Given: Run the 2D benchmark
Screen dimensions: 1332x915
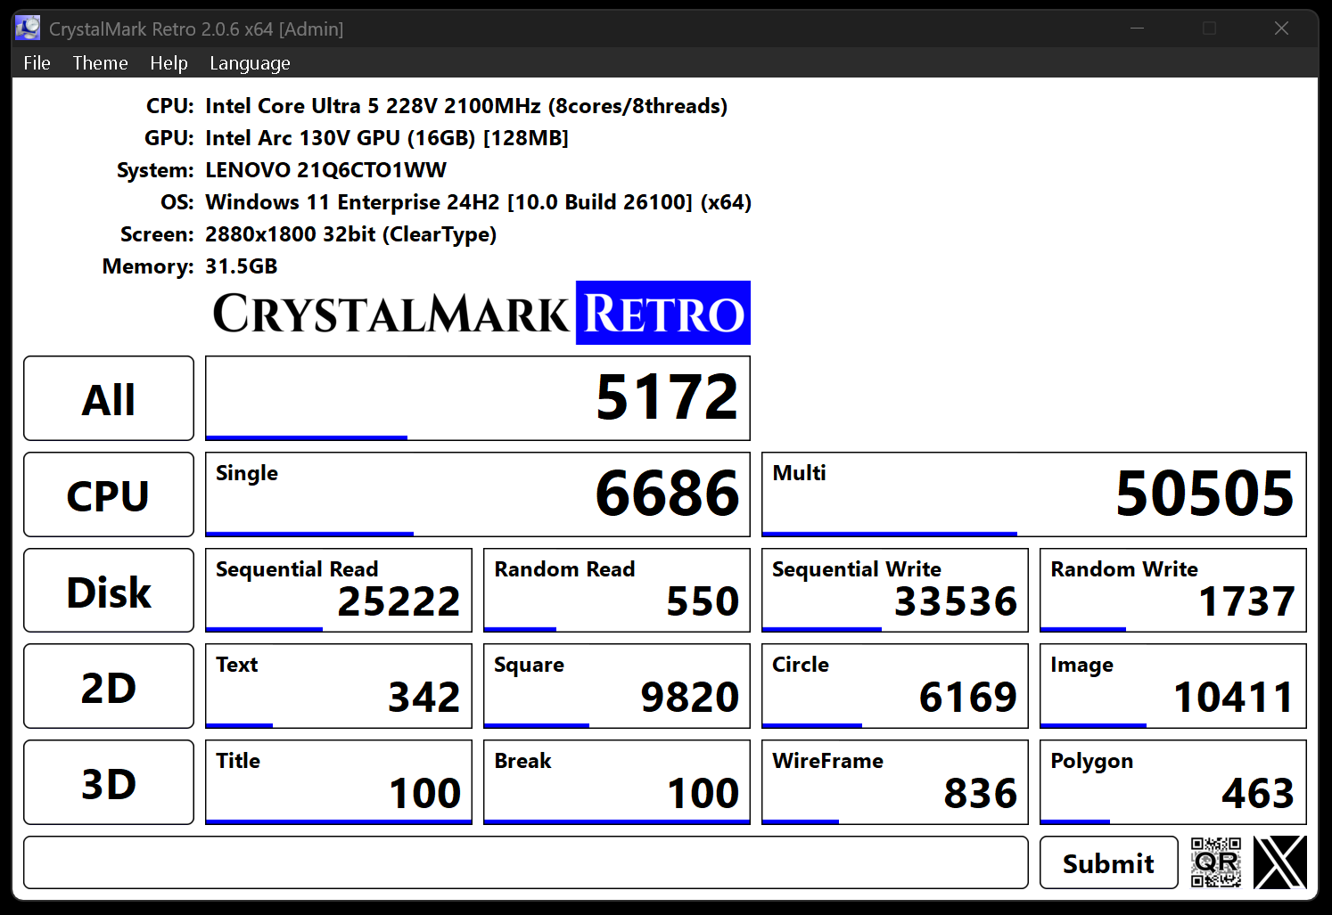Looking at the screenshot, I should [x=109, y=686].
